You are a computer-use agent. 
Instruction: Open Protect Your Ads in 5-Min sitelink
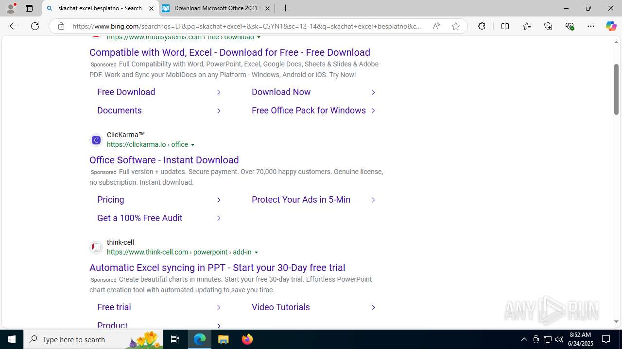click(x=301, y=200)
